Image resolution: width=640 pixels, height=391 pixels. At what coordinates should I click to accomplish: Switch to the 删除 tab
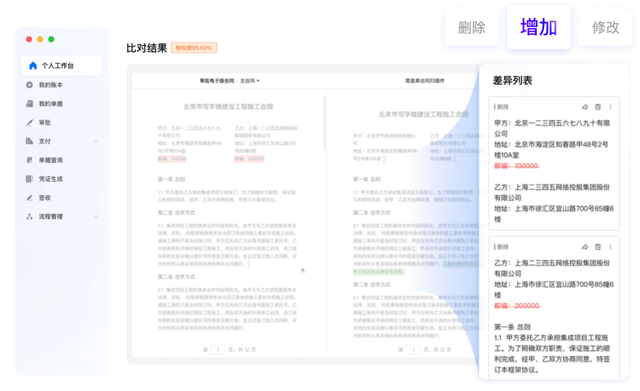tap(471, 28)
